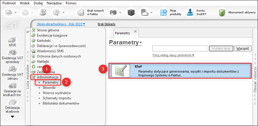The height and width of the screenshot is (126, 258).
Task: Click the back navigation arrow icon
Action: tap(9, 13)
